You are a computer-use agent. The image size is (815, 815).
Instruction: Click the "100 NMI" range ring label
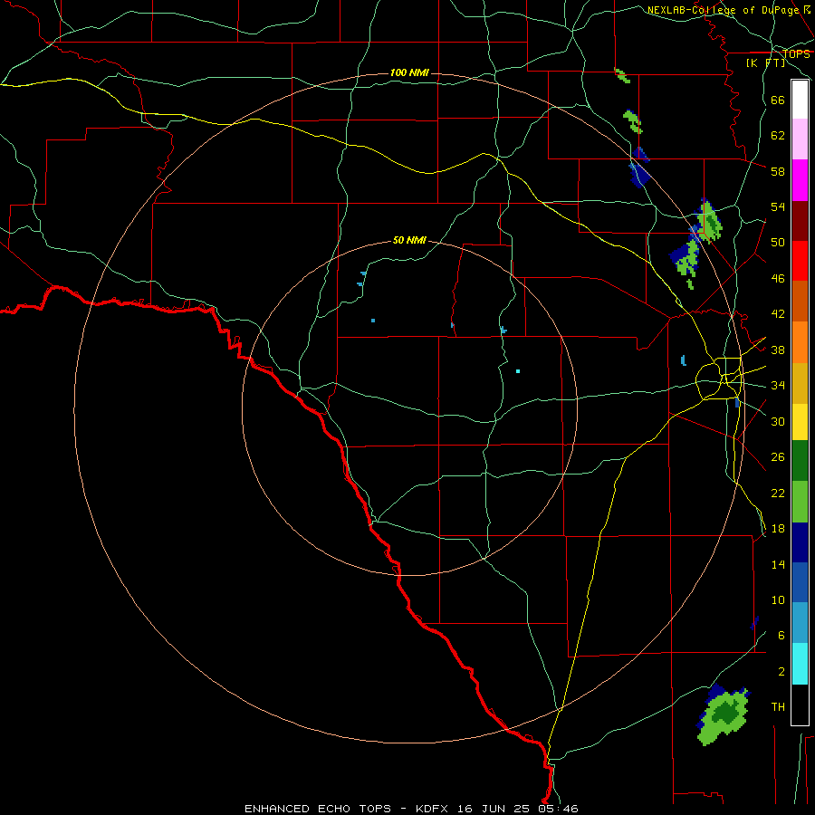coord(409,72)
